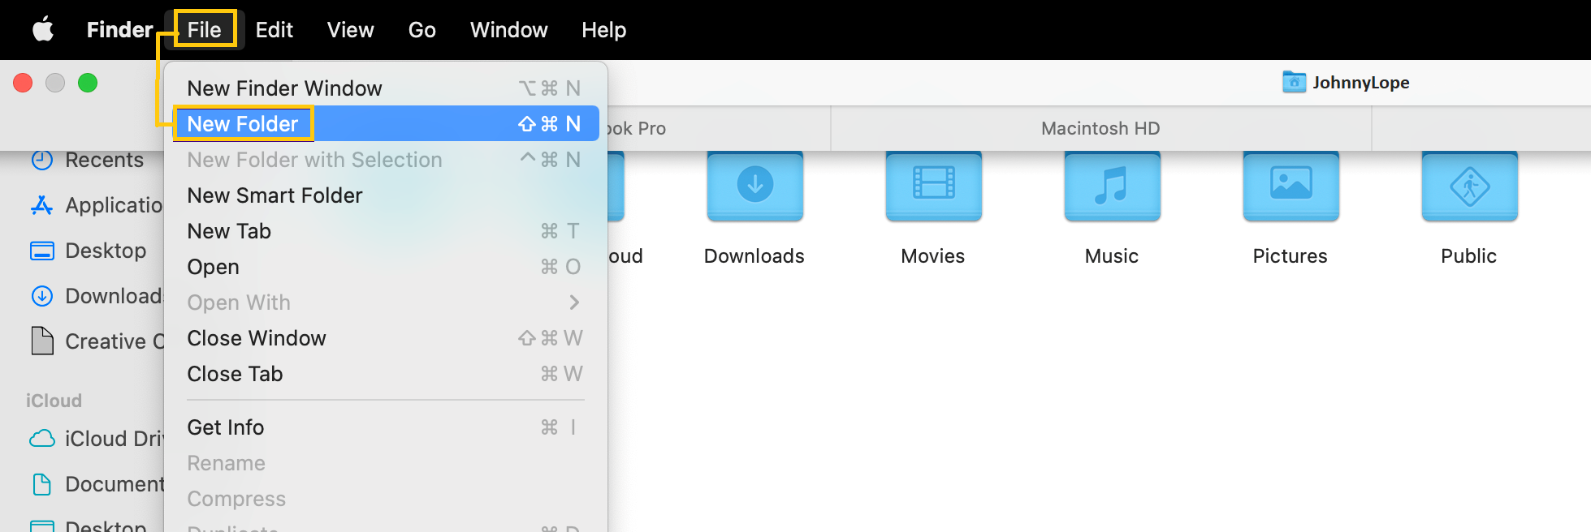Image resolution: width=1591 pixels, height=532 pixels.
Task: Select the Music folder label
Action: [1112, 256]
